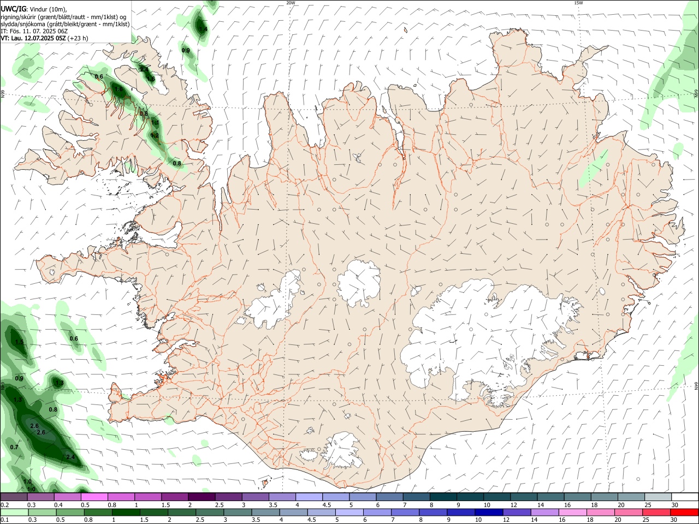Click the 0.7 precipitation value at left edge
The height and width of the screenshot is (524, 699).
[x=14, y=448]
